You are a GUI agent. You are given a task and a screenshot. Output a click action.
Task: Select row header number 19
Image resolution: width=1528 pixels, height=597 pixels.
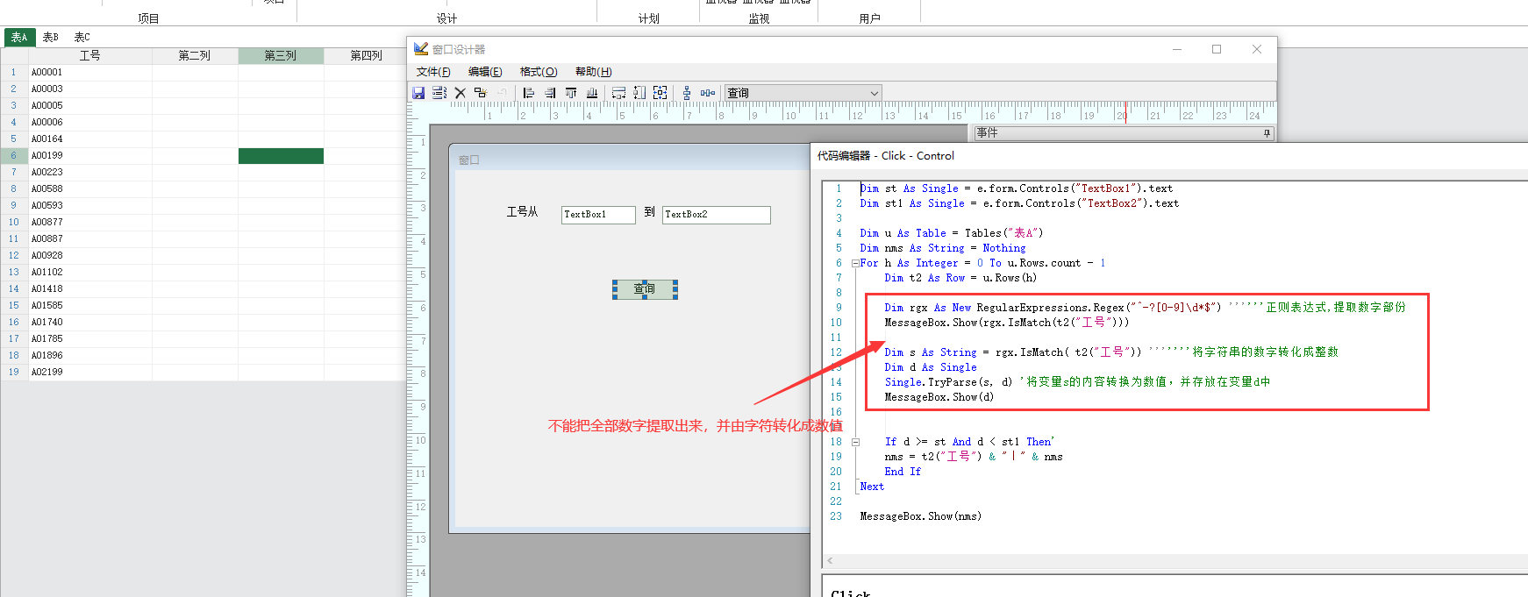tap(13, 373)
